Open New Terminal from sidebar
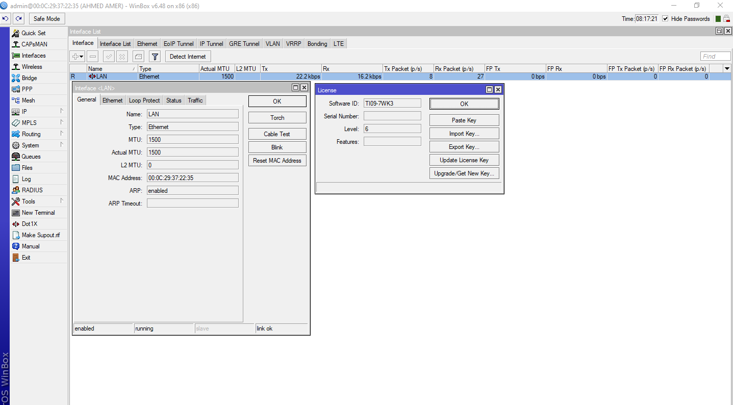This screenshot has width=733, height=405. 38,213
